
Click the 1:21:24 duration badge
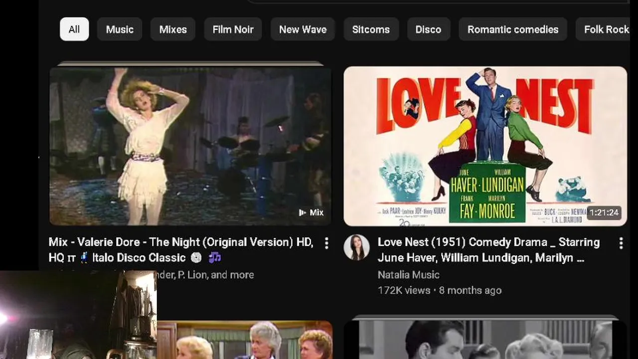[604, 212]
